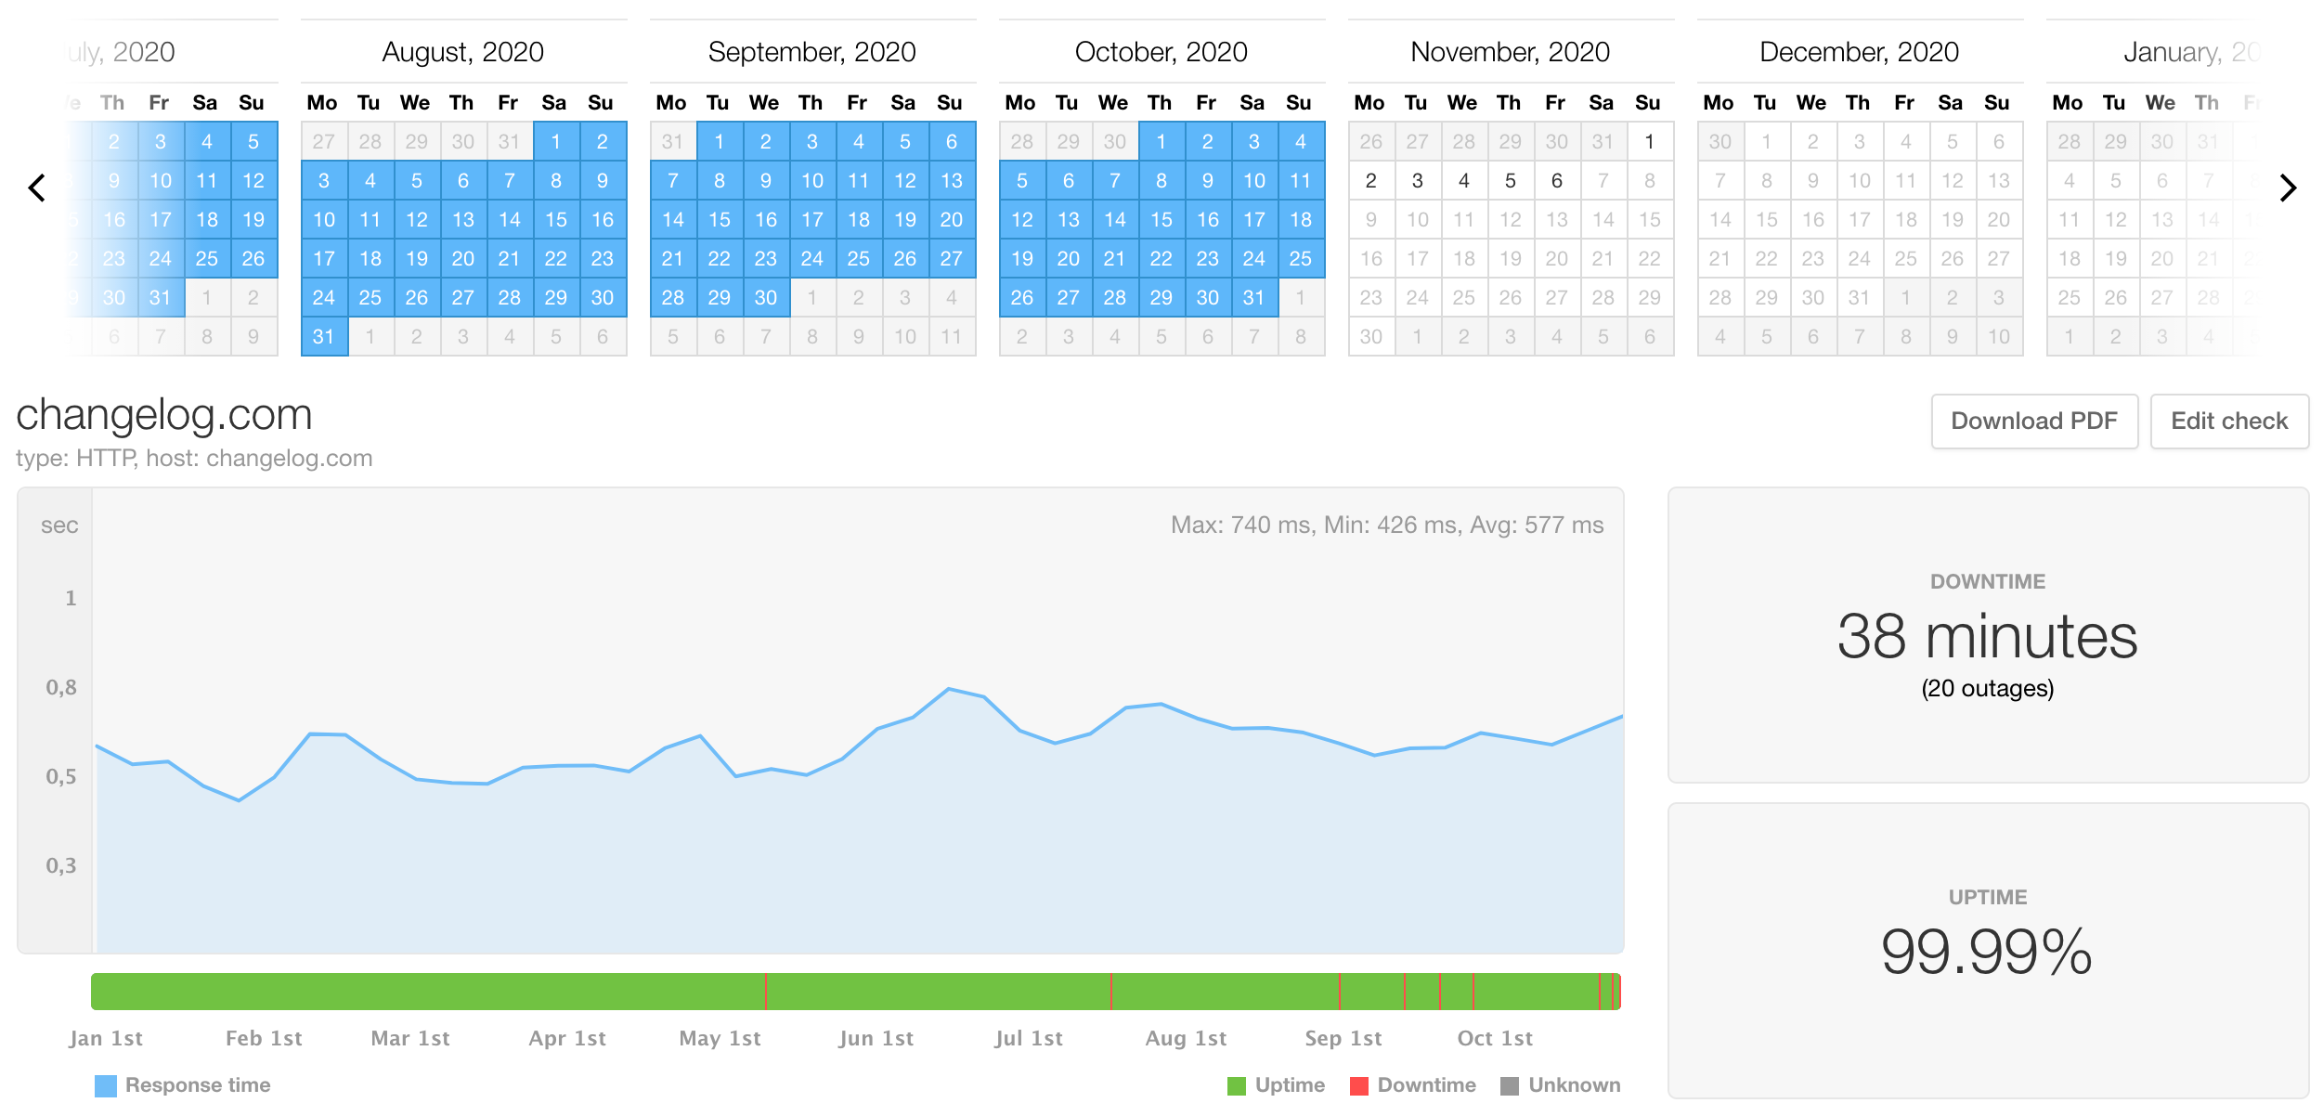The width and height of the screenshot is (2323, 1116).
Task: Select September 16 date cell
Action: coord(766,219)
